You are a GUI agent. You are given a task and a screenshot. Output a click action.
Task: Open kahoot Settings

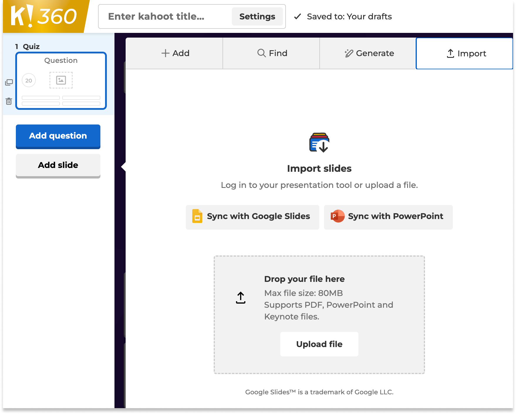click(257, 16)
